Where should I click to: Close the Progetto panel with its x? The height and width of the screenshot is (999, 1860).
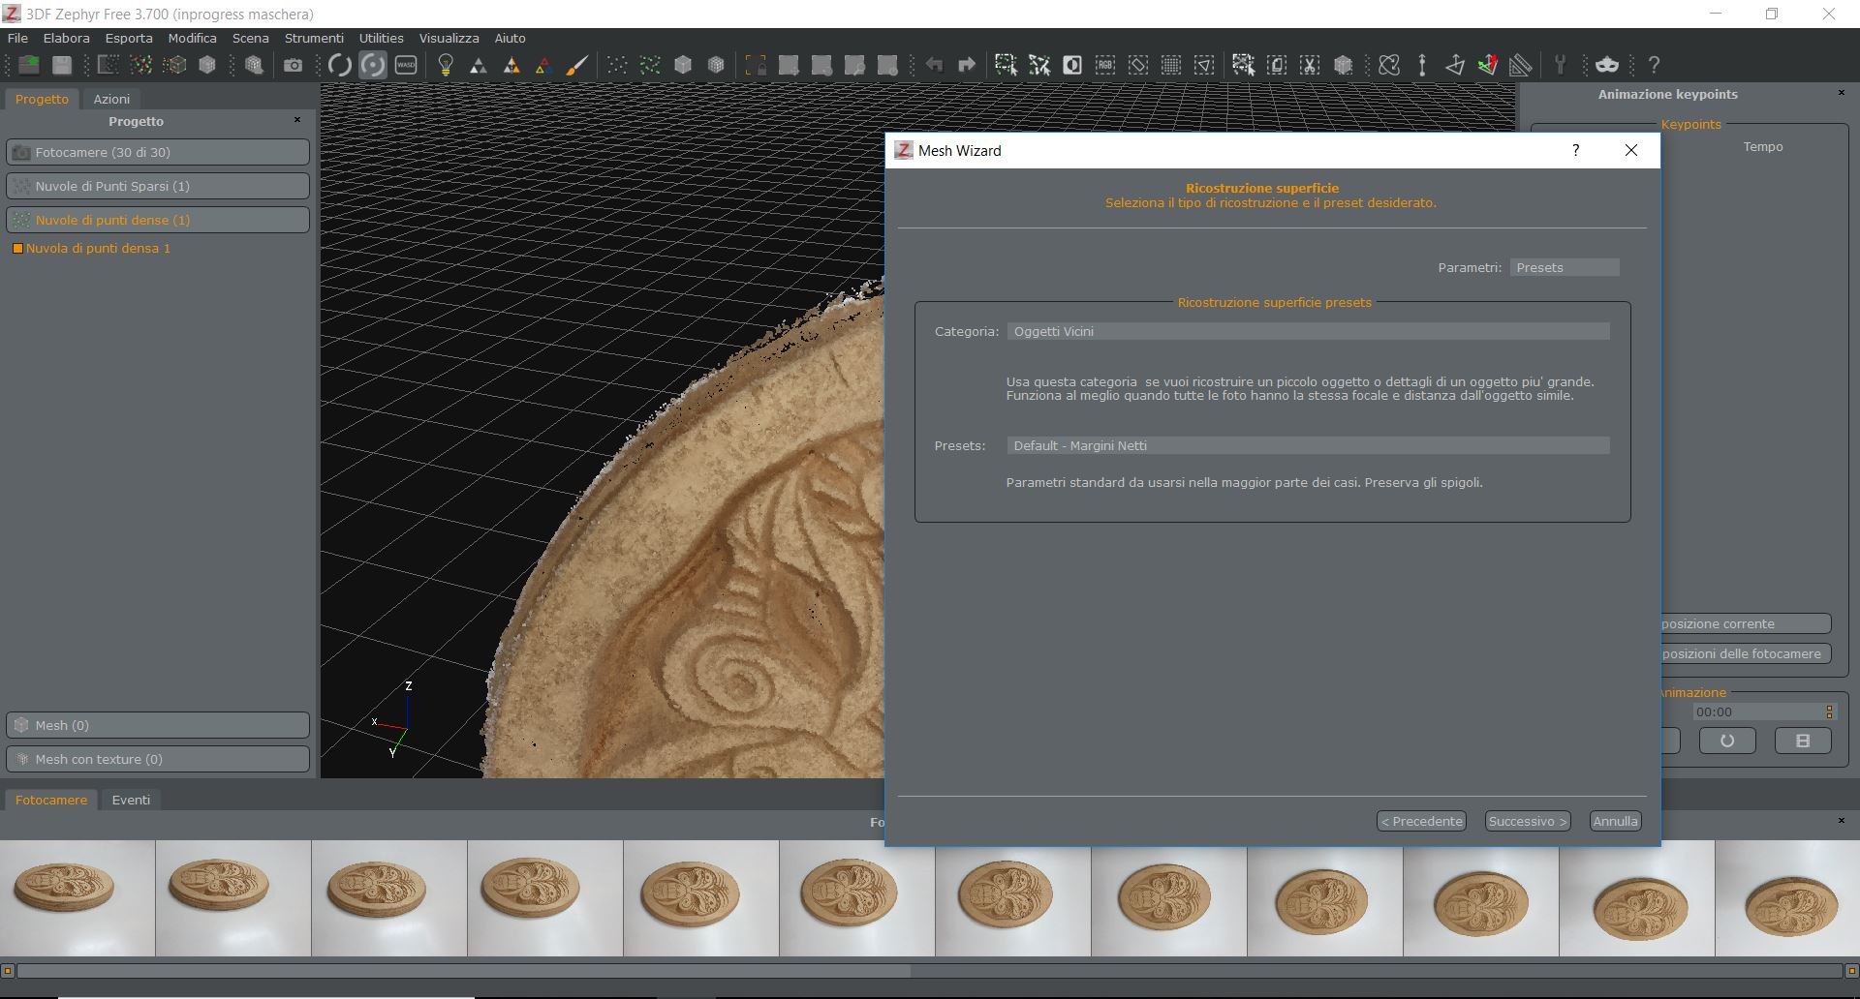(297, 120)
